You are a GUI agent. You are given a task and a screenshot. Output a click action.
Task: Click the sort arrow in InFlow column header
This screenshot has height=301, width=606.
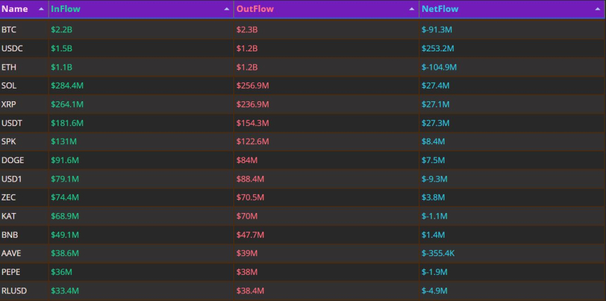point(226,9)
